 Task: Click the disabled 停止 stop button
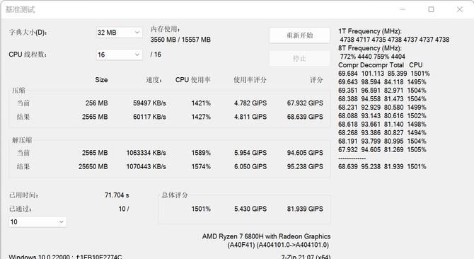299,58
